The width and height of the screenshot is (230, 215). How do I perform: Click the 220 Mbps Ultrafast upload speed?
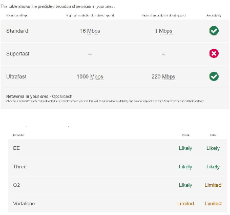163,76
